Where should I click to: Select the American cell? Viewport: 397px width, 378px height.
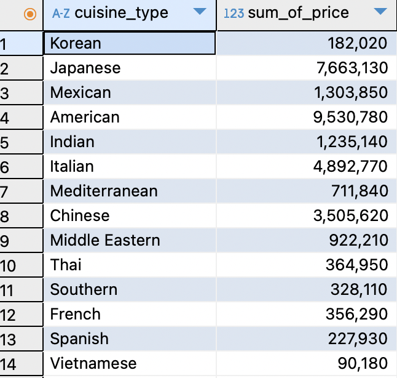[130, 117]
